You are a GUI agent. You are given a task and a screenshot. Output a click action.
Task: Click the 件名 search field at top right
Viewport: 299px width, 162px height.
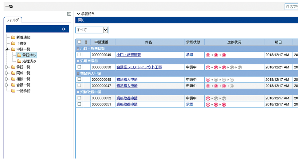[x=291, y=7]
